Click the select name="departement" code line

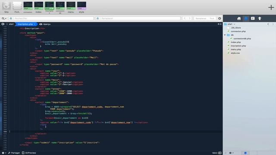pyautogui.click(x=52, y=102)
